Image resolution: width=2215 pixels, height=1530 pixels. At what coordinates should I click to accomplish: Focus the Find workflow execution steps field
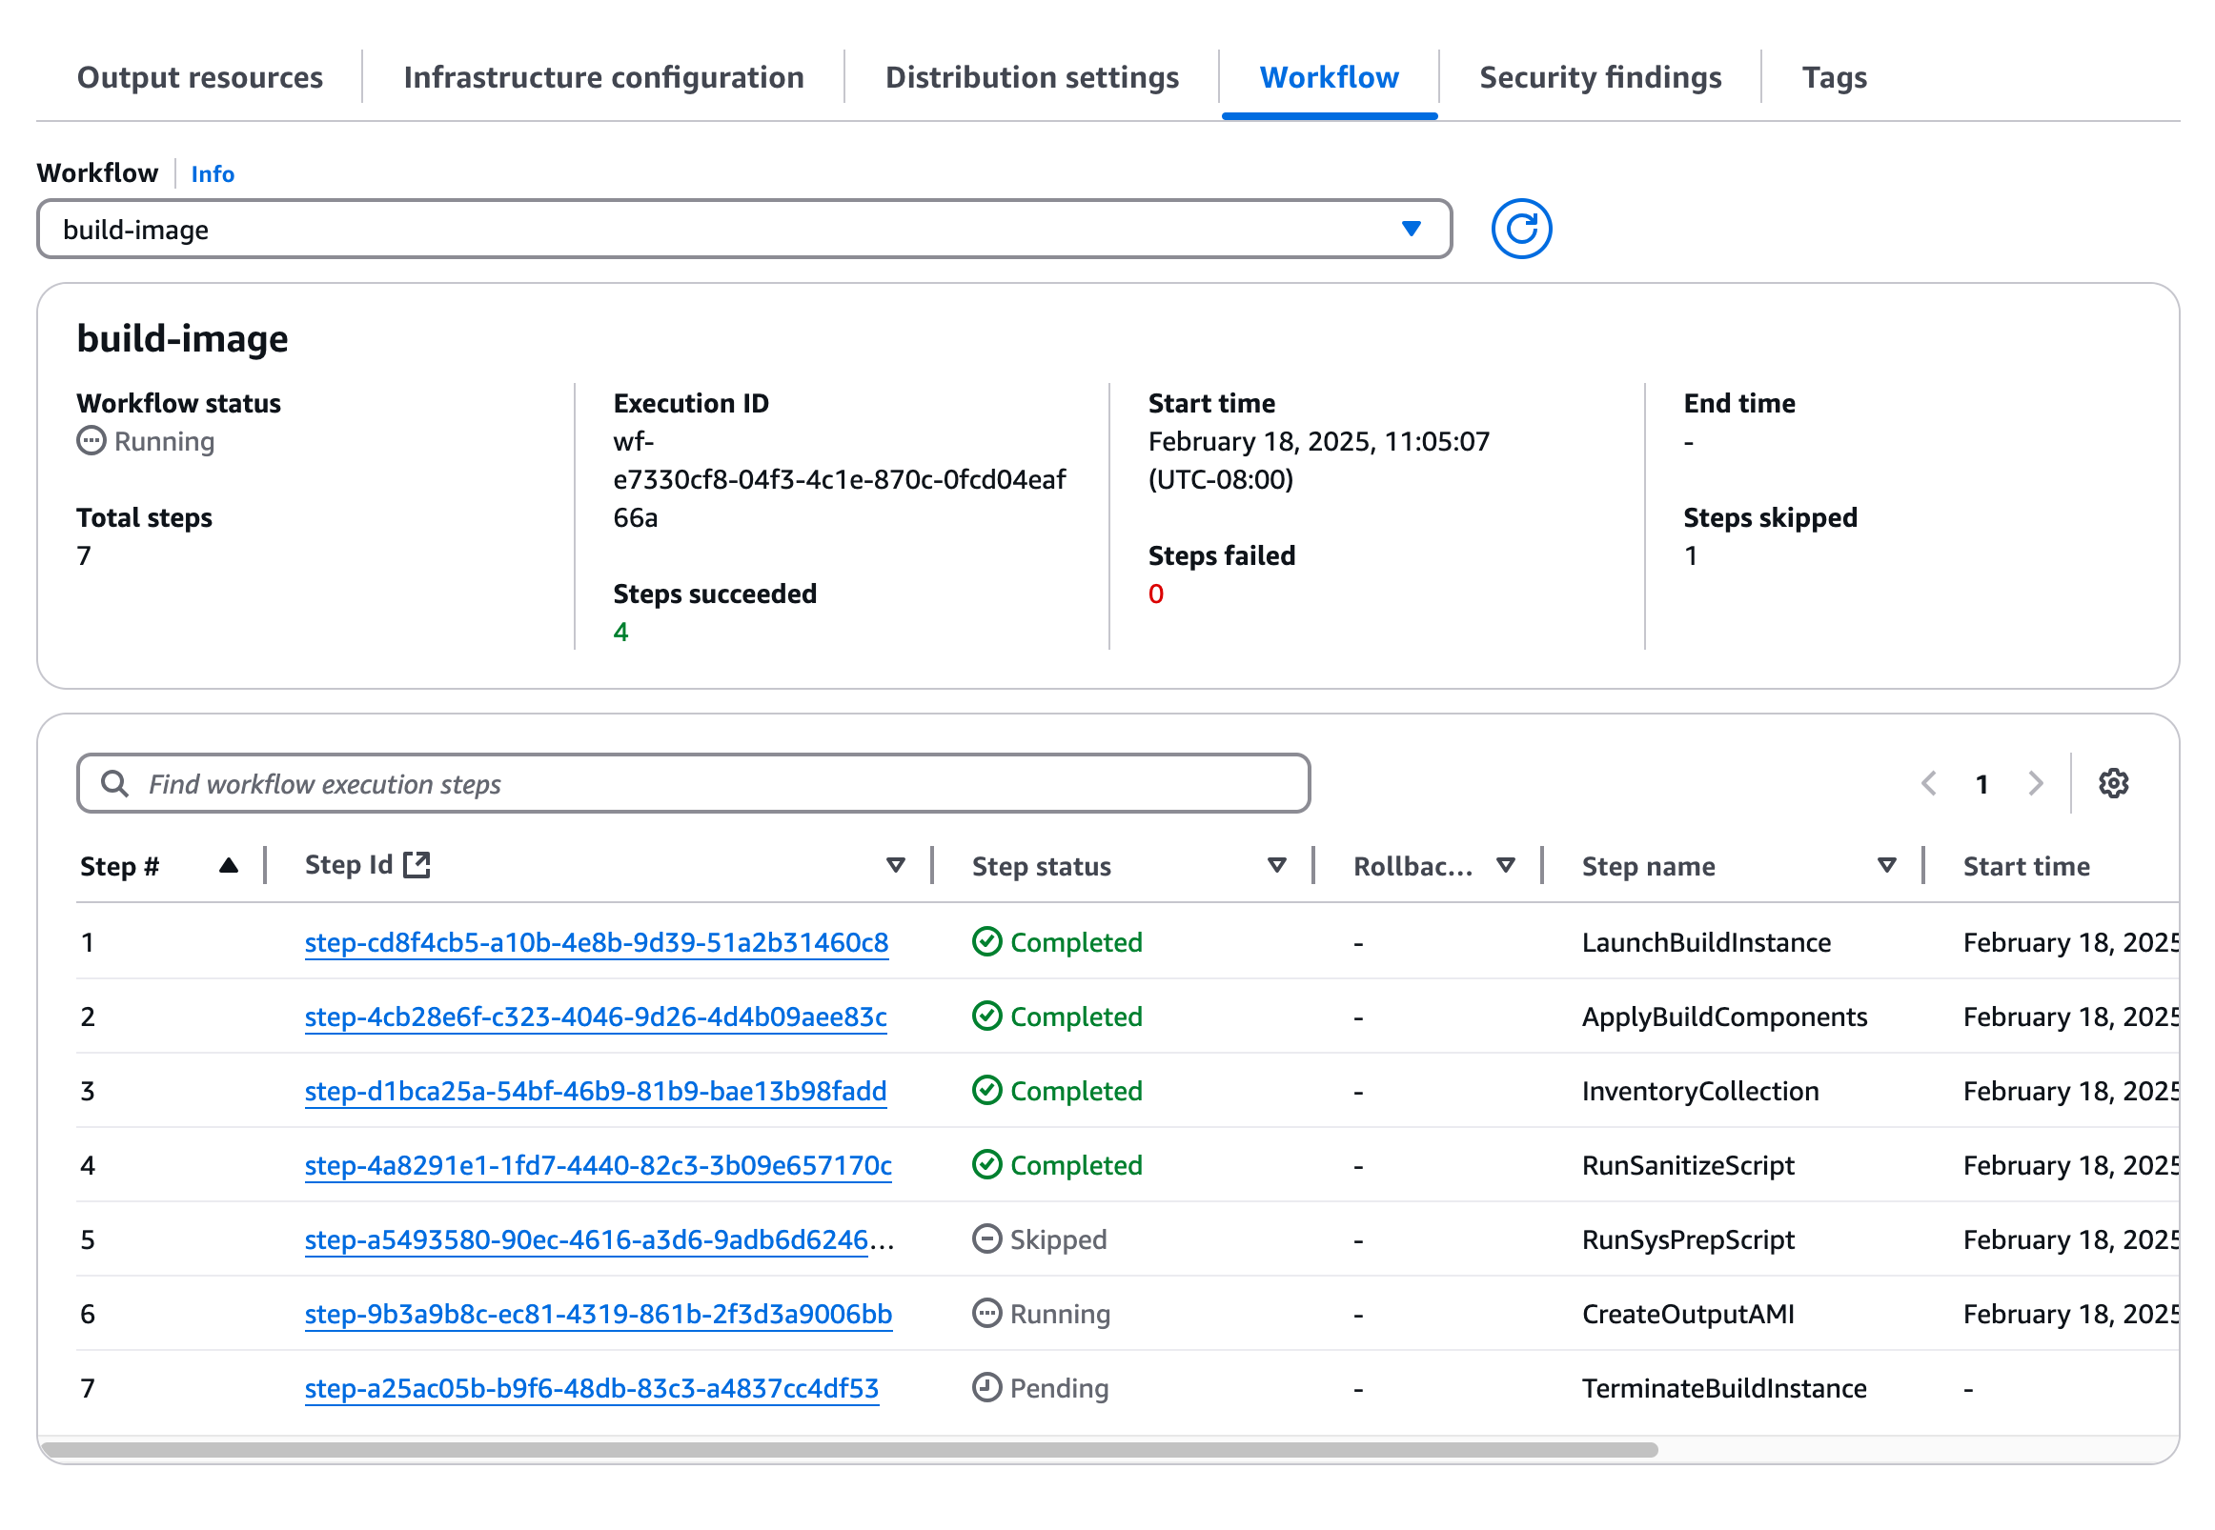point(709,783)
